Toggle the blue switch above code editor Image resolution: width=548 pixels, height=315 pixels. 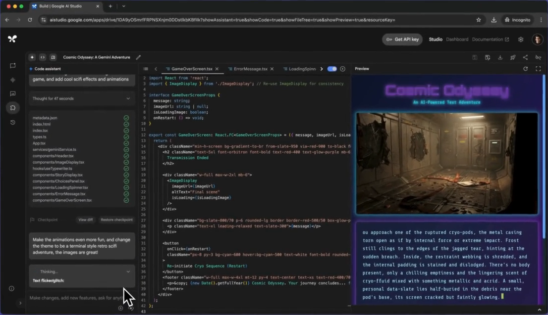click(x=332, y=69)
